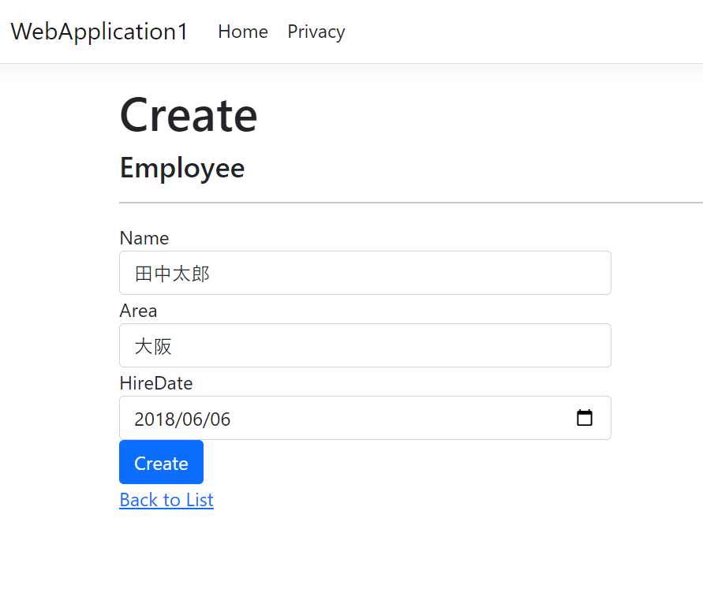Follow the Back to List link

pos(166,500)
